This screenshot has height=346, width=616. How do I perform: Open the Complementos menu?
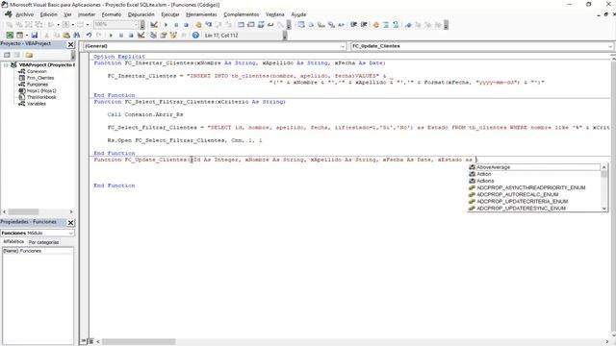click(242, 14)
